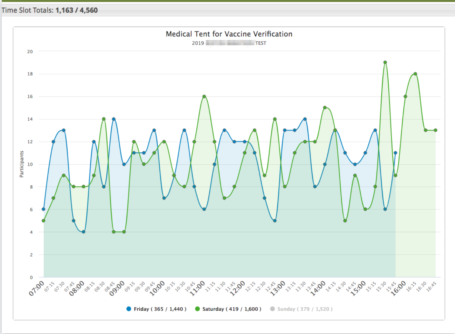The height and width of the screenshot is (334, 455).
Task: Select Friday's point of 6 at 15:30
Action: click(385, 209)
